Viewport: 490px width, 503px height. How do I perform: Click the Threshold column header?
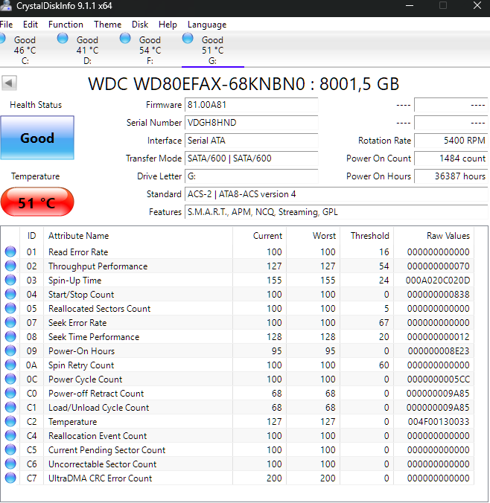(366, 236)
